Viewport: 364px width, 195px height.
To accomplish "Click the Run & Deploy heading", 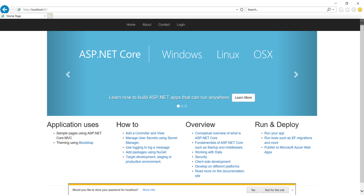I will coord(277,125).
